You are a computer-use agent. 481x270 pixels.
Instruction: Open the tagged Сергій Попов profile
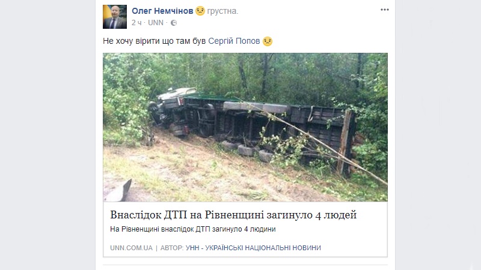tap(234, 41)
